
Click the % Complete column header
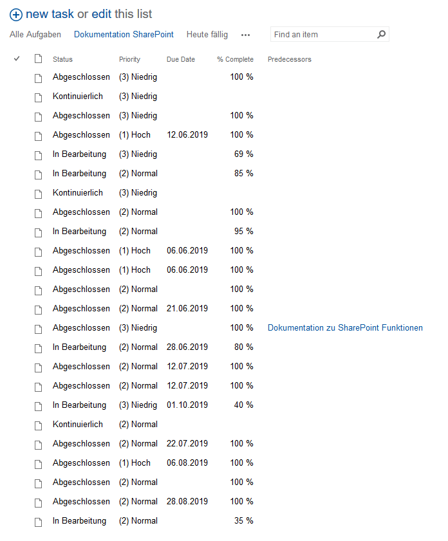pyautogui.click(x=235, y=59)
